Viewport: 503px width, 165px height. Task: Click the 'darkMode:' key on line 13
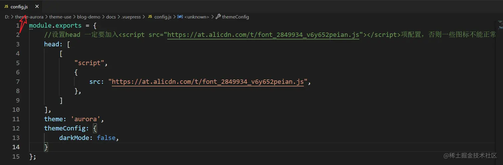pyautogui.click(x=76, y=137)
